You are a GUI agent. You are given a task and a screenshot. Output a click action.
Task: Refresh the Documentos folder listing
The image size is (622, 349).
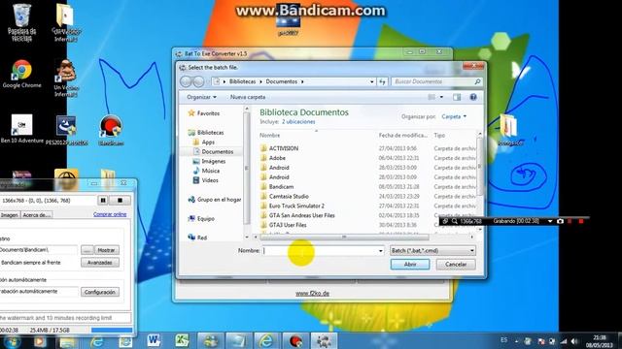click(x=382, y=81)
